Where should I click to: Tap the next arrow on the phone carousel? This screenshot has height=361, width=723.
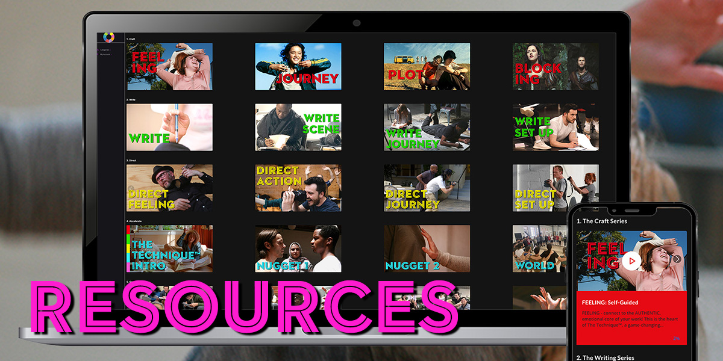677,259
